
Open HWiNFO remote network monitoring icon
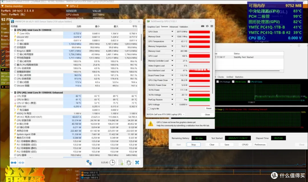coord(89,162)
